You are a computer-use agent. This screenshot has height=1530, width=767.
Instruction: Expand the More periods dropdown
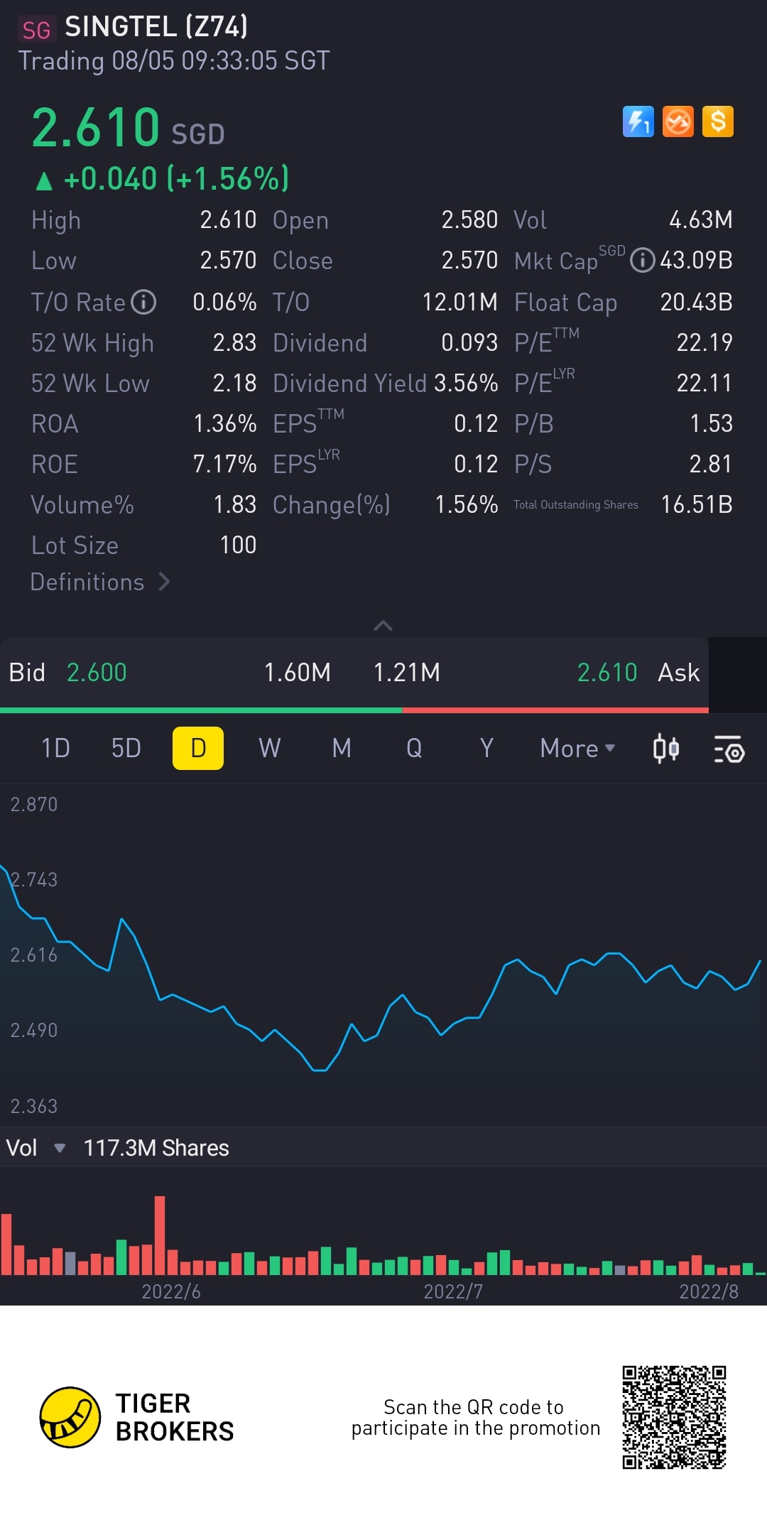point(577,748)
